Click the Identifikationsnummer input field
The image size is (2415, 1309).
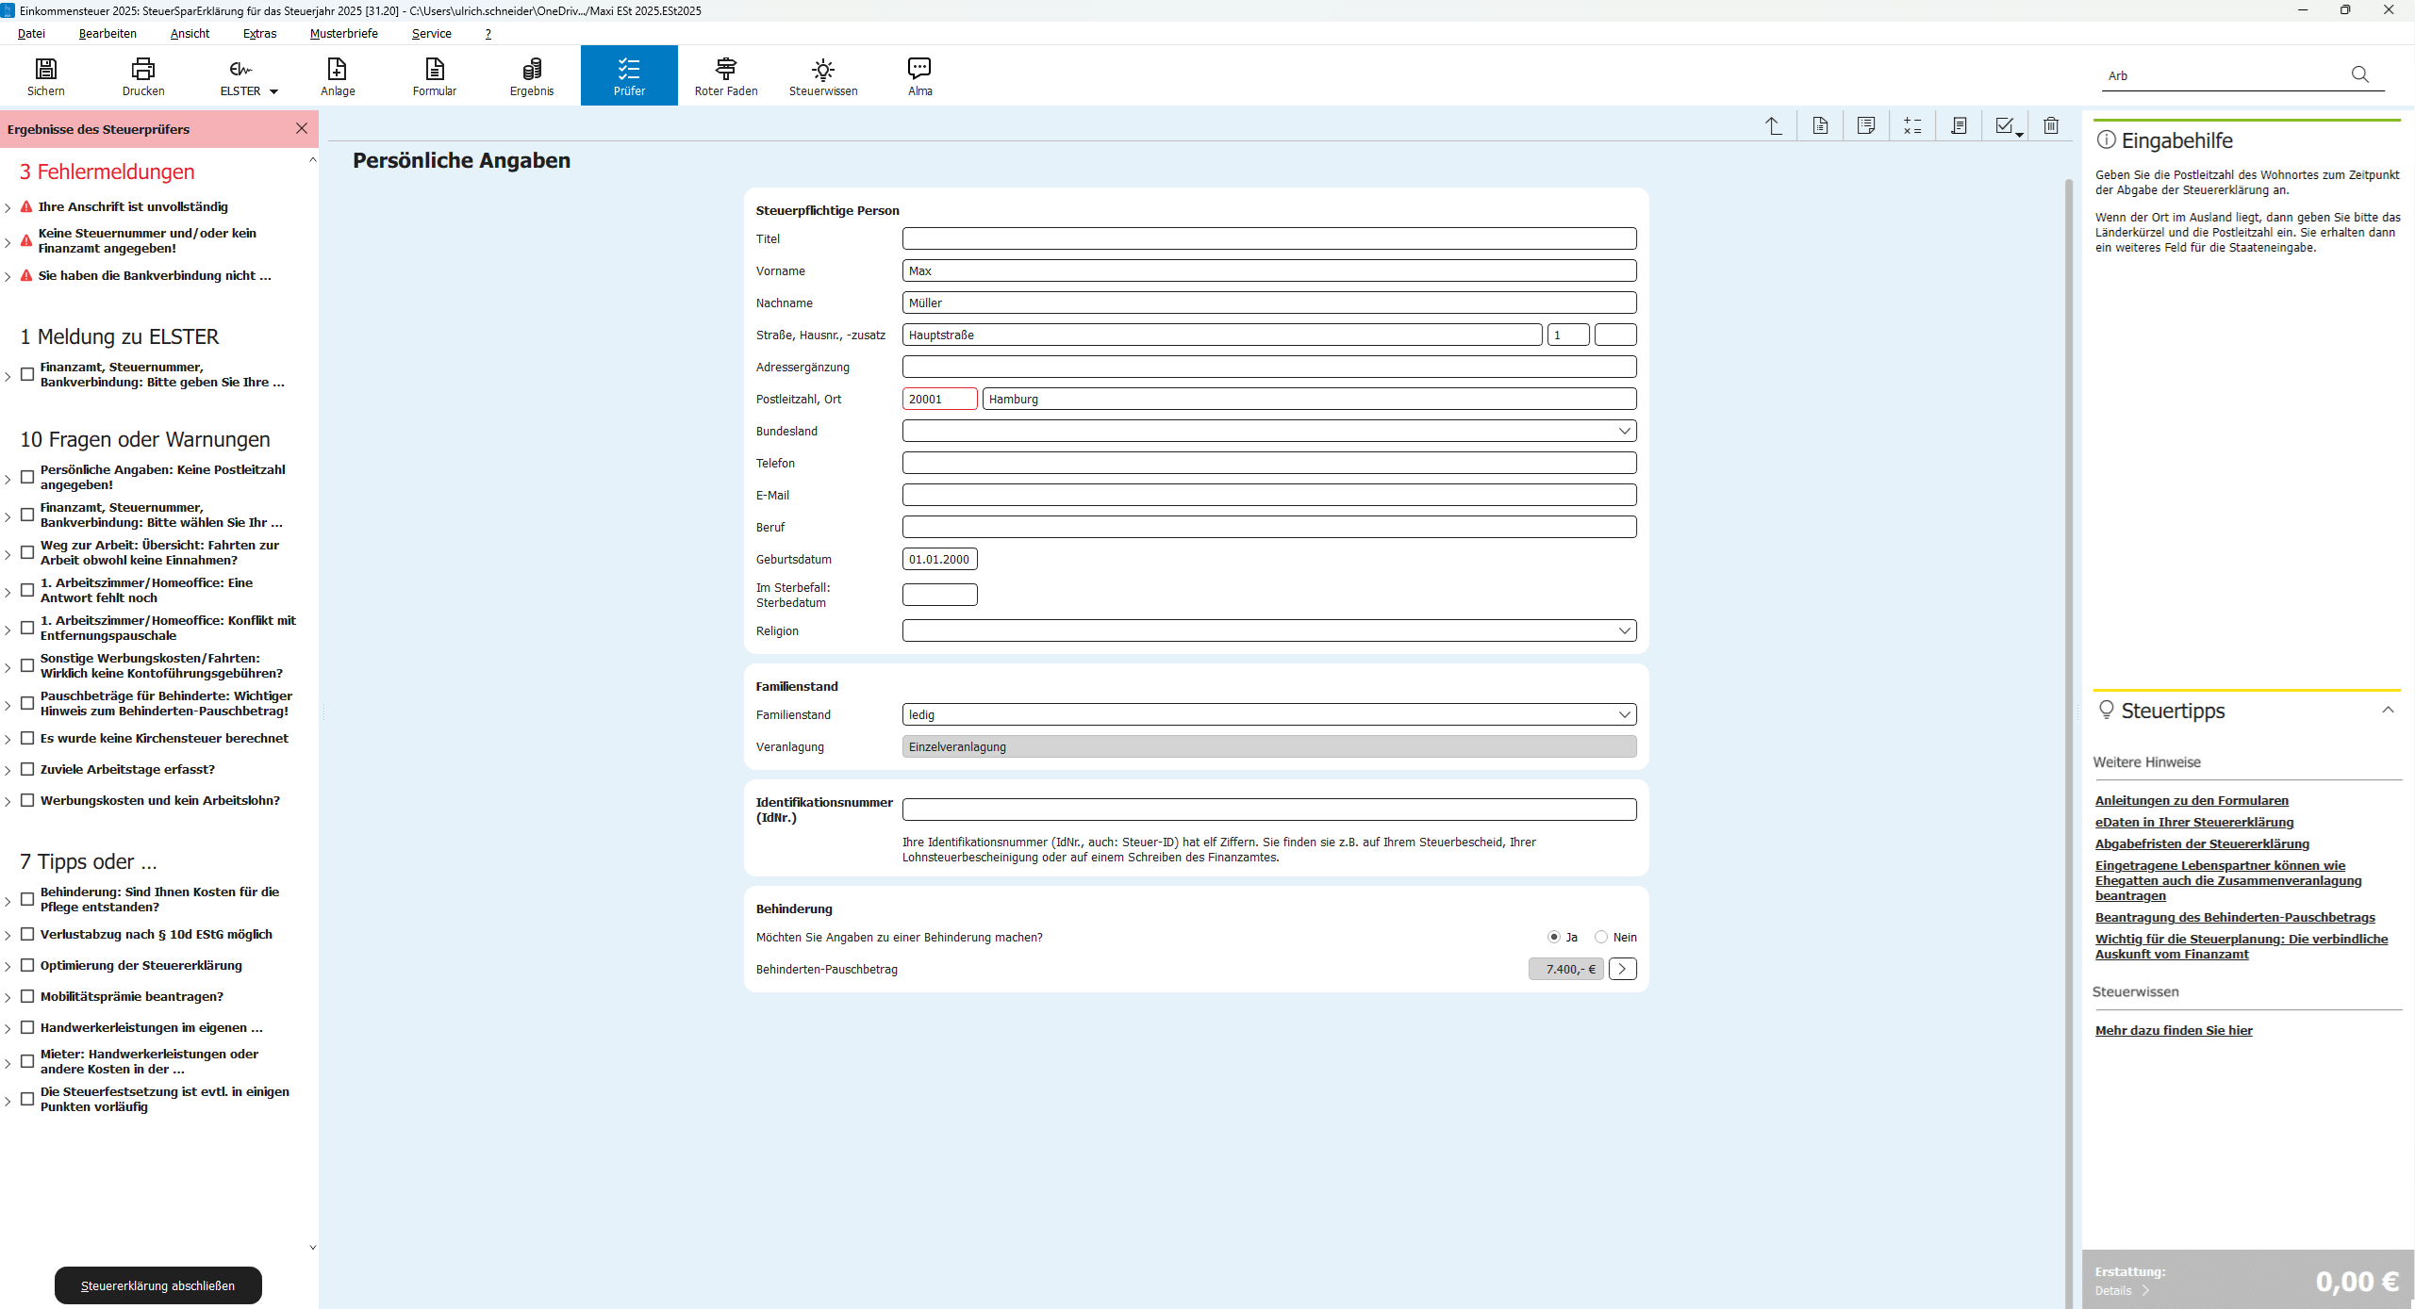(1268, 810)
